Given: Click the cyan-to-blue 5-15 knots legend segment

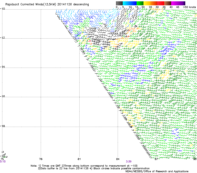Looking at the screenshot, I should tap(130, 3).
